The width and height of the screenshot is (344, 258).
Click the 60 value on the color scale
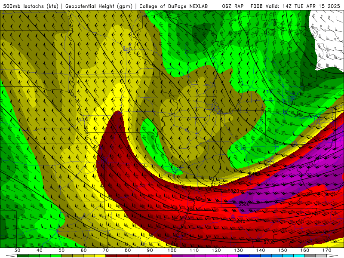point(83,250)
